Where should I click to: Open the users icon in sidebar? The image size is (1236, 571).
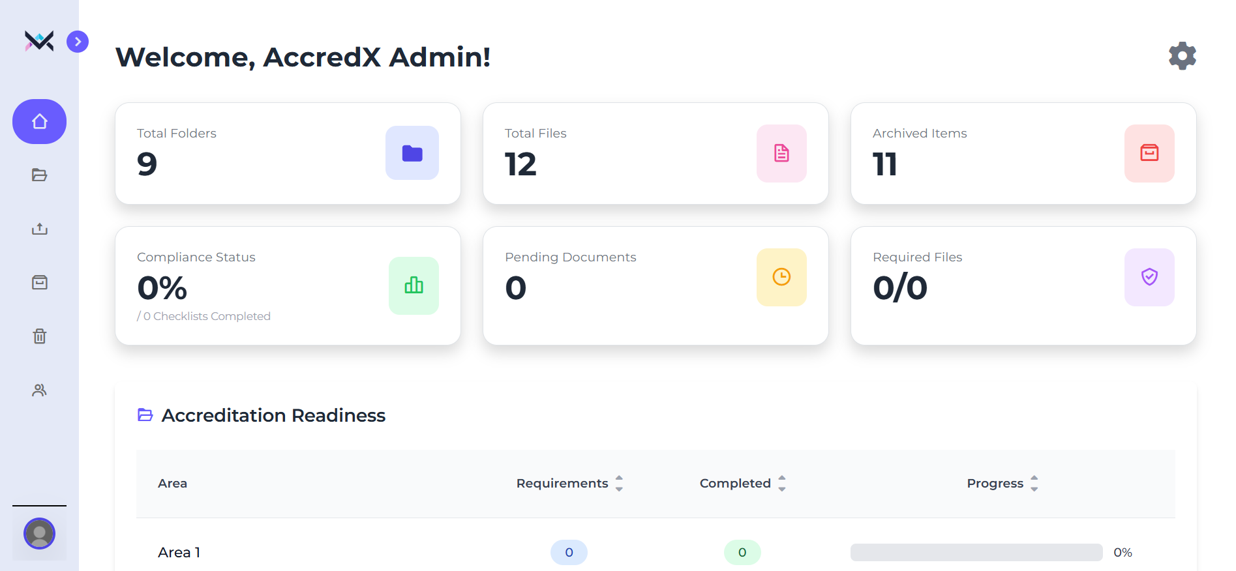pos(39,390)
